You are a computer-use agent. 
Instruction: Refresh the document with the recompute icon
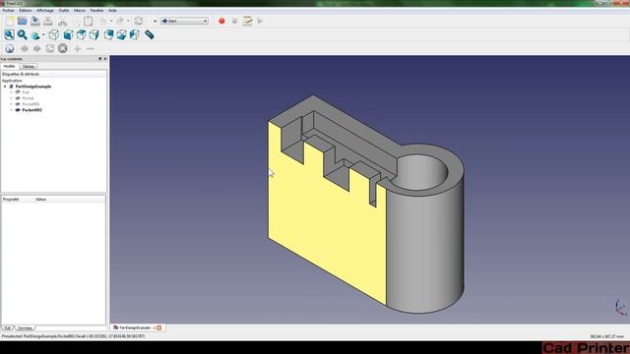coord(139,21)
